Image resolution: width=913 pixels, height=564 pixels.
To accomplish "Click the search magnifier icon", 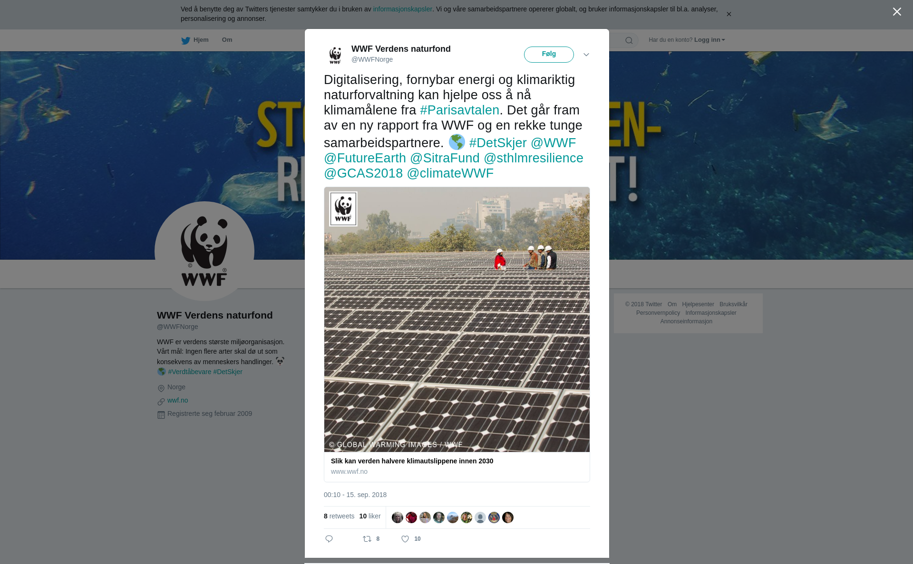I will point(629,40).
